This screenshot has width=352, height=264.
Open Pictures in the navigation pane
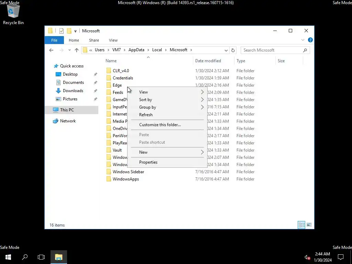[x=70, y=99]
